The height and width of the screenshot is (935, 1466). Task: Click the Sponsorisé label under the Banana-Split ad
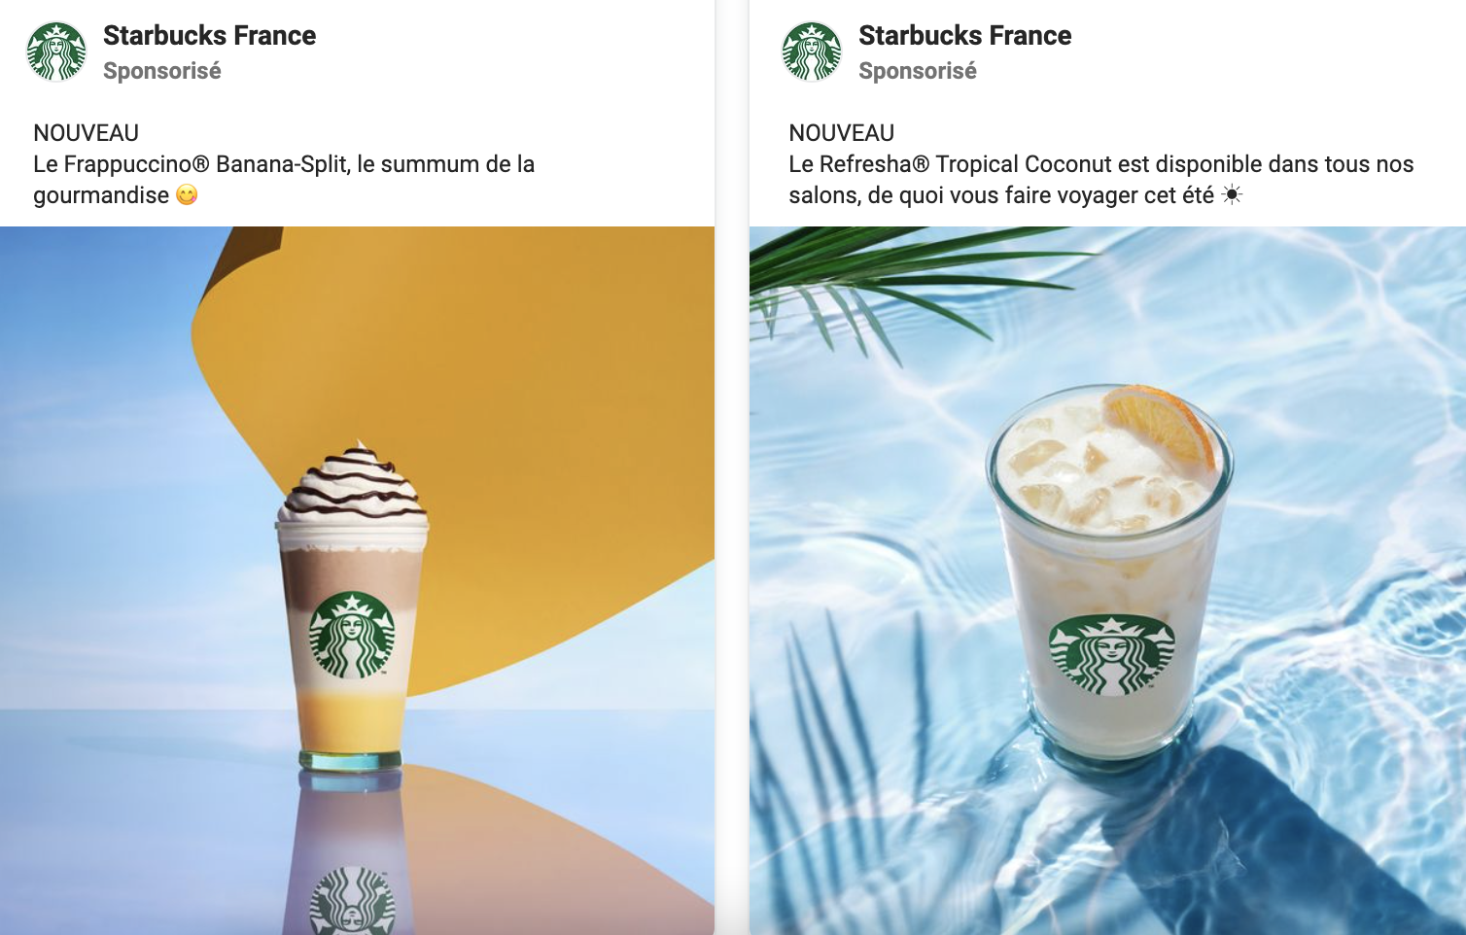coord(162,71)
